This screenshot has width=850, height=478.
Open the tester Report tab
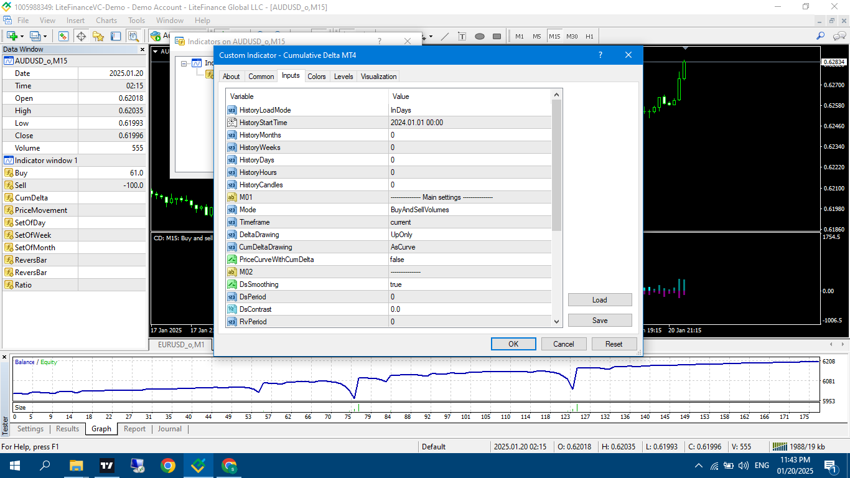coord(134,429)
